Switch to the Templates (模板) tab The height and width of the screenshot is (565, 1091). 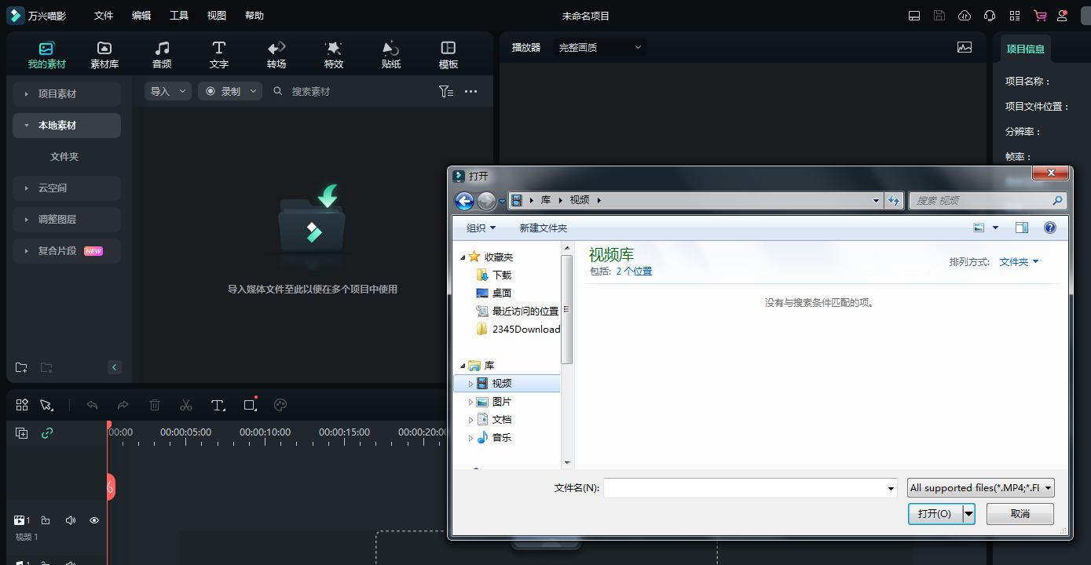pyautogui.click(x=448, y=55)
